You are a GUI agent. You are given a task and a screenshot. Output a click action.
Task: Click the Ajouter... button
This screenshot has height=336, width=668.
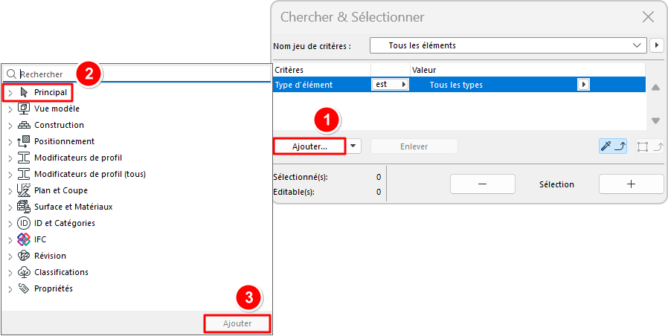click(309, 146)
